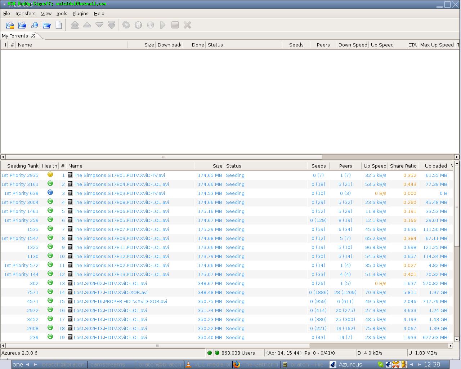Sort by the Share Ratio column
Screen dimensions: 461x369
(x=403, y=166)
